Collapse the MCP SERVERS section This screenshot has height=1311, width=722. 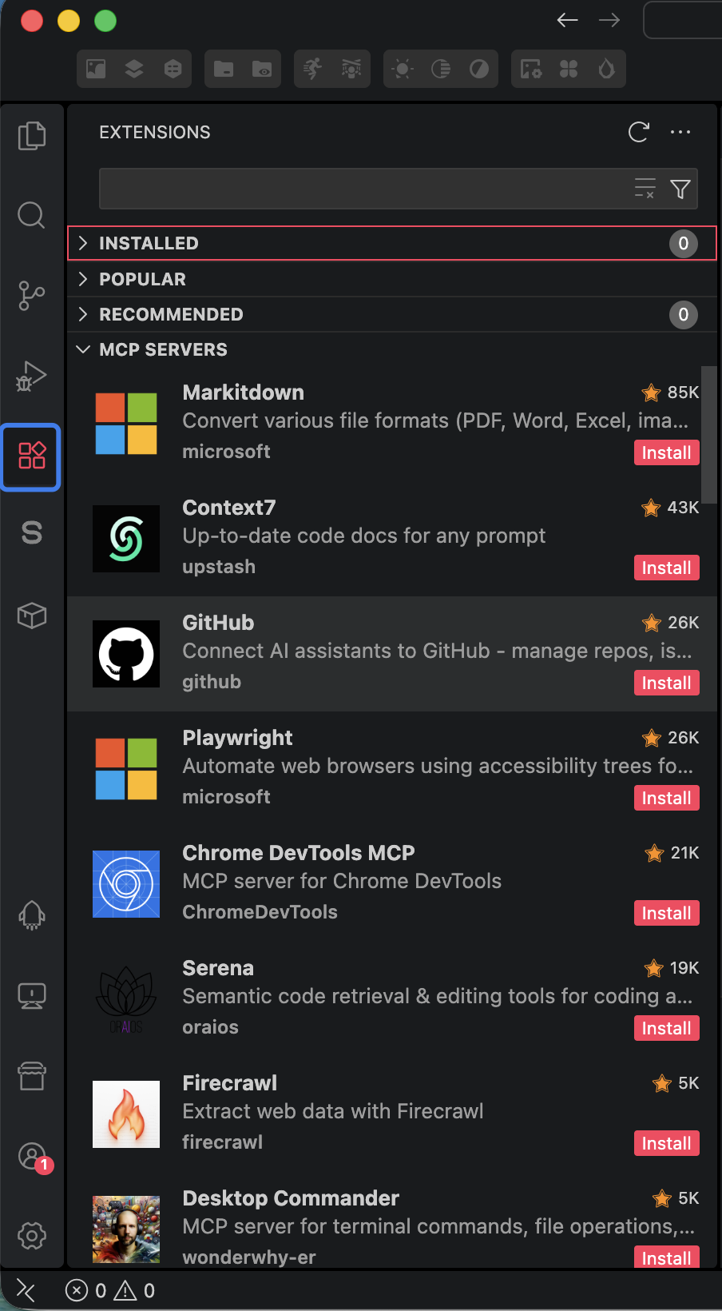[163, 349]
